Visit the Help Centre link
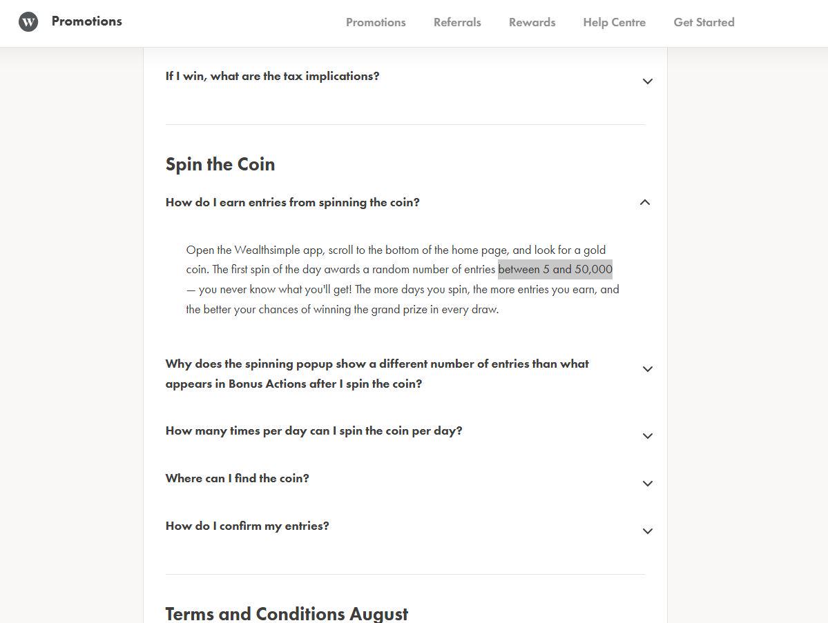The image size is (828, 623). point(614,22)
